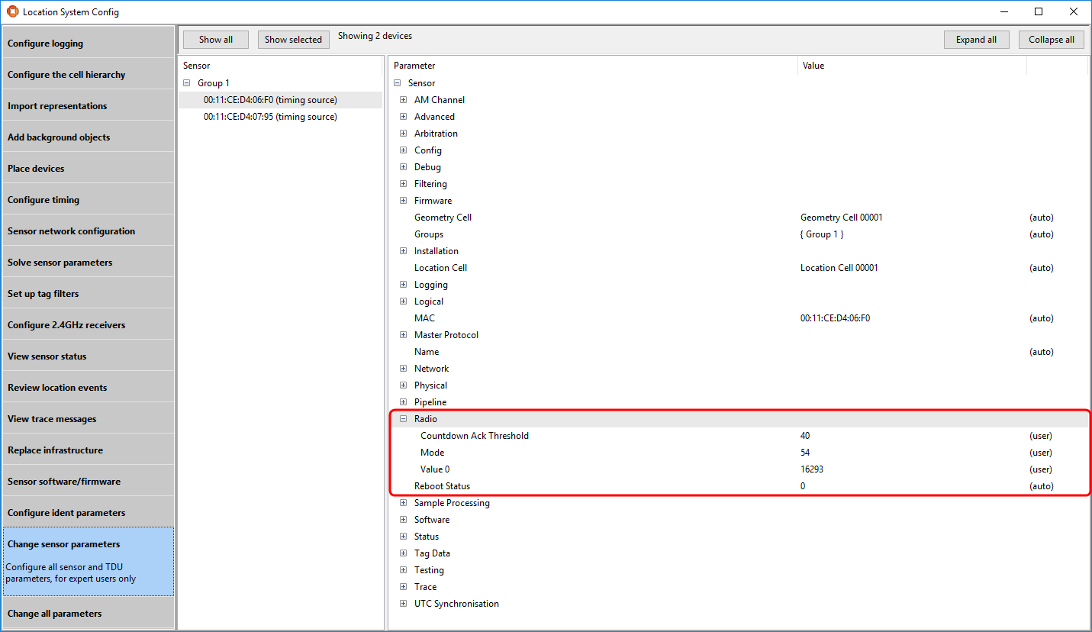Click the Show all button
This screenshot has width=1092, height=632.
[x=215, y=39]
